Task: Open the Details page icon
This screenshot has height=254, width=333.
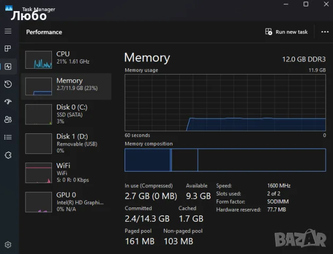Action: 8,137
